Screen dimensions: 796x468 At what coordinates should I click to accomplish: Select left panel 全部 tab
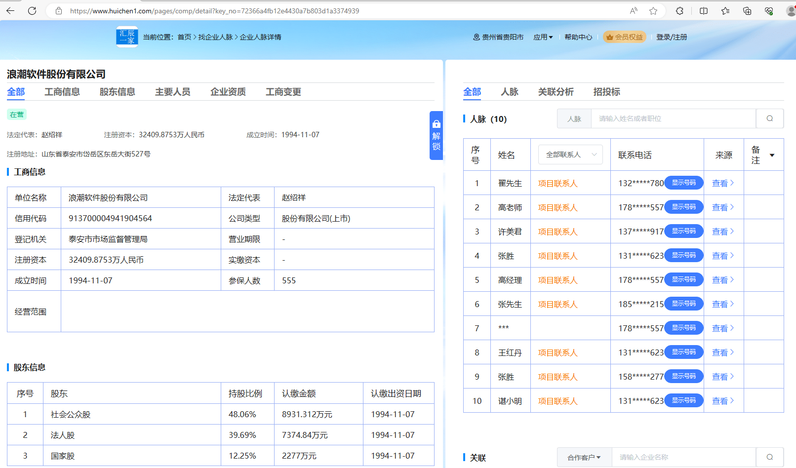16,92
